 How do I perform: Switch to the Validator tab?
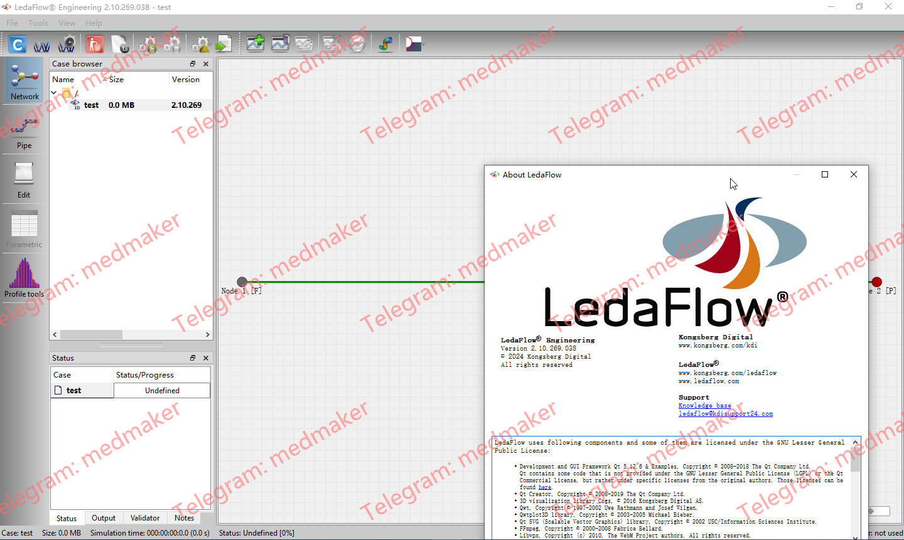pos(145,518)
